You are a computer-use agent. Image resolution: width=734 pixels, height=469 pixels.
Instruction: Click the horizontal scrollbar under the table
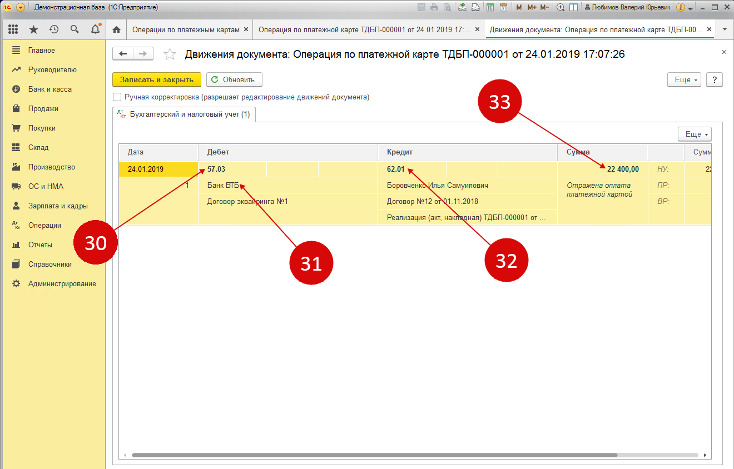click(374, 455)
